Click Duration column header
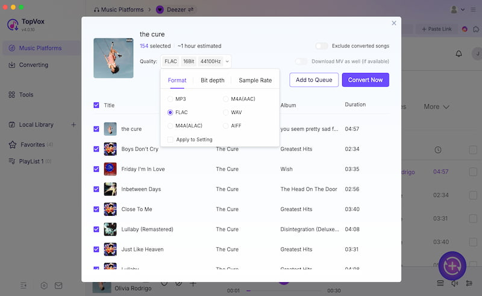482x296 pixels. 355,105
